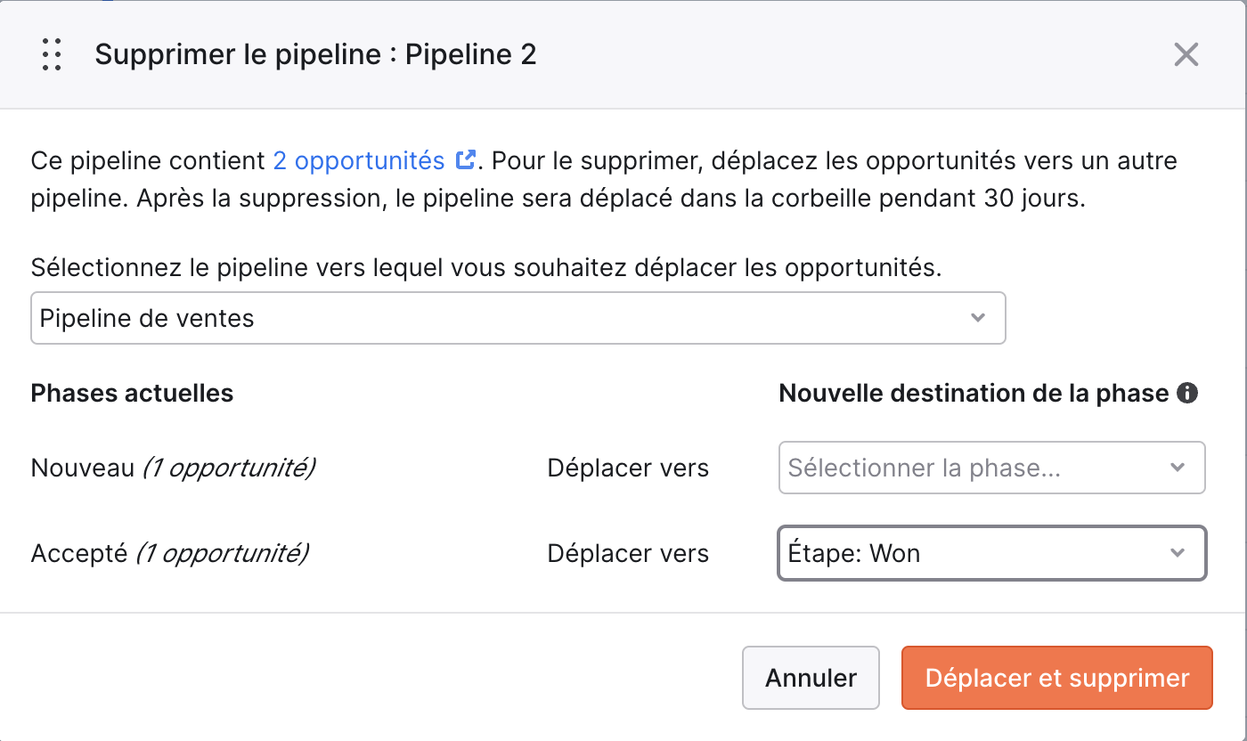Viewport: 1247px width, 741px height.
Task: Click the chevron of the Étape: Won field
Action: 1178,553
